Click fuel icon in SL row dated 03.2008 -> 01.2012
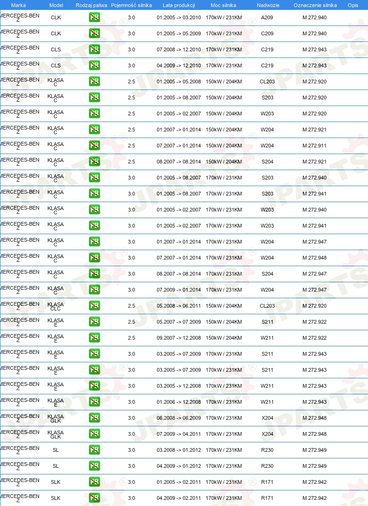This screenshot has height=506, width=368. tap(95, 450)
